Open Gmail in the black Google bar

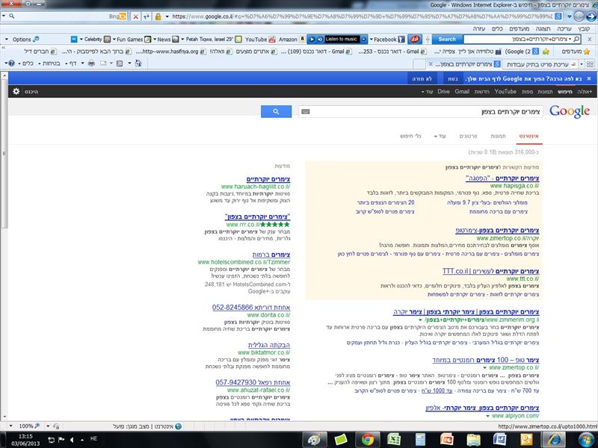[x=462, y=91]
